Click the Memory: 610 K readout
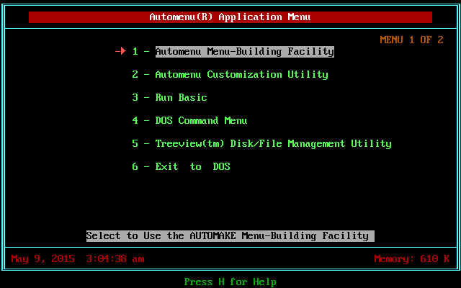Viewport: 461px width, 288px height. tap(411, 259)
